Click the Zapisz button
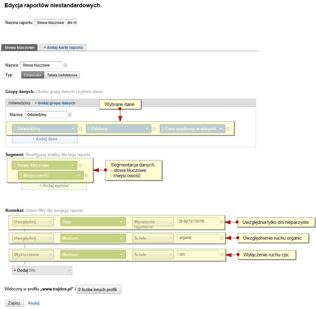The width and height of the screenshot is (316, 309). pos(15,303)
